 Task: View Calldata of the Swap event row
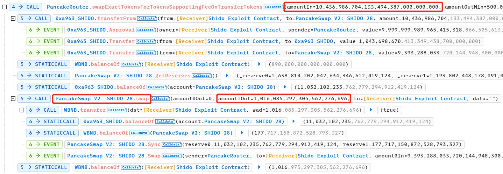[171, 156]
